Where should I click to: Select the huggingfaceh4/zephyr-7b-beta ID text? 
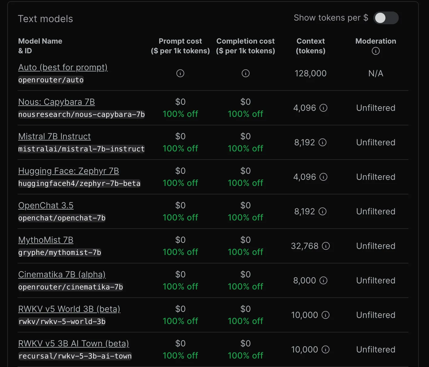tap(79, 183)
